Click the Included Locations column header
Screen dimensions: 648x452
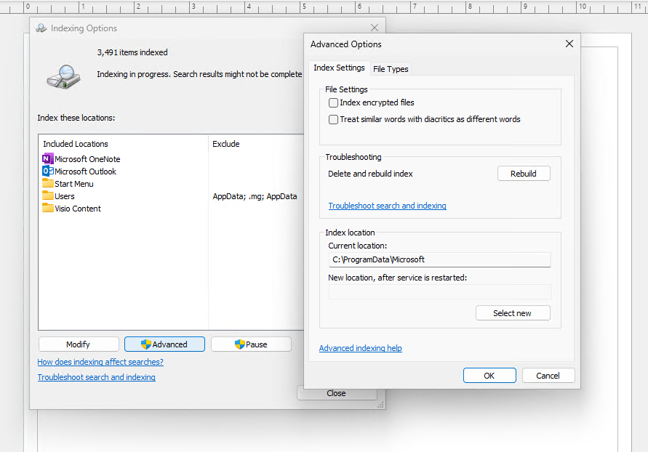[x=76, y=144]
